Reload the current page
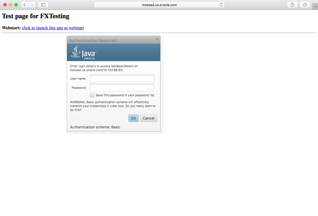The width and height of the screenshot is (318, 216). (221, 5)
